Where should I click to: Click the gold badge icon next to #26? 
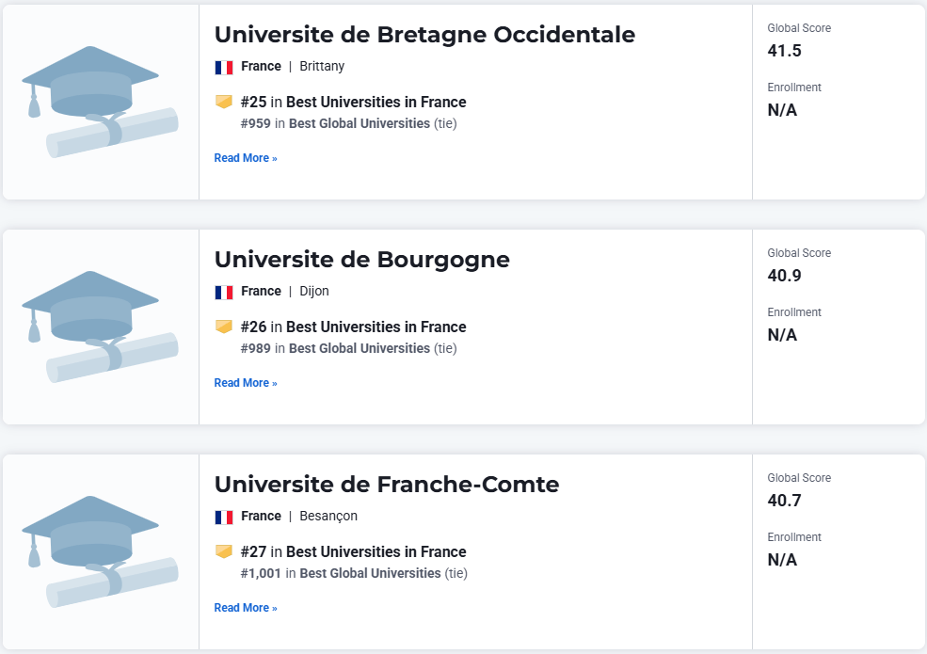tap(224, 327)
